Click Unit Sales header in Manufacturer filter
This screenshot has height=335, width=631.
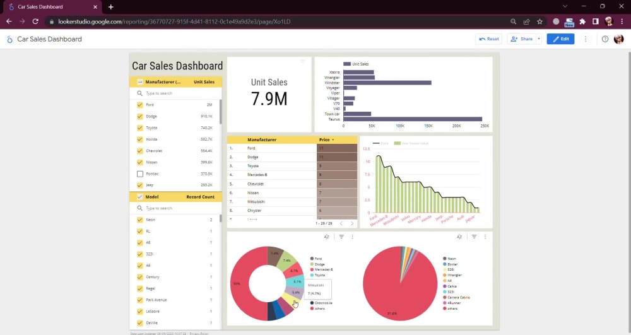pyautogui.click(x=204, y=81)
